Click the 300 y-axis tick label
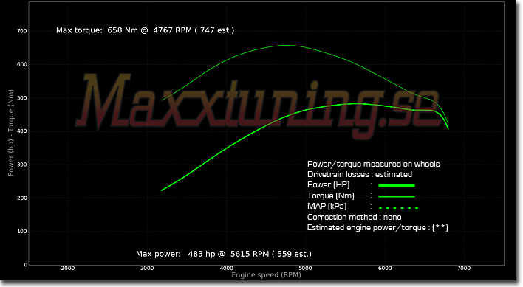The width and height of the screenshot is (523, 287). pos(22,165)
